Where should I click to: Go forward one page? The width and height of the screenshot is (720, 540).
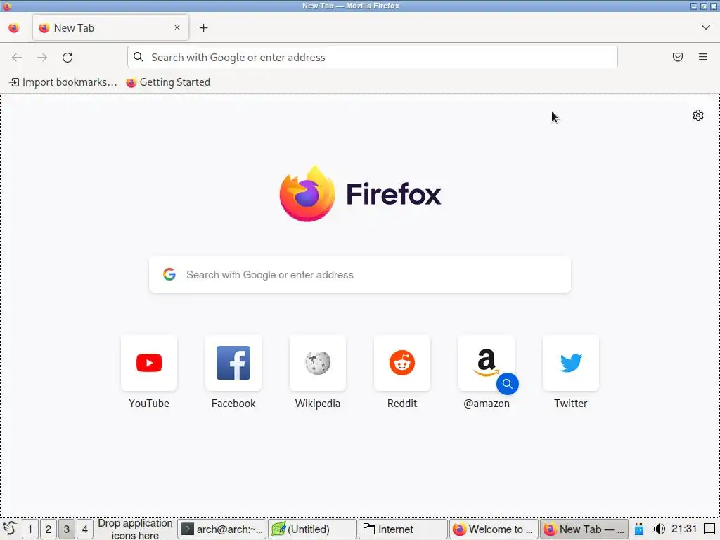(42, 58)
